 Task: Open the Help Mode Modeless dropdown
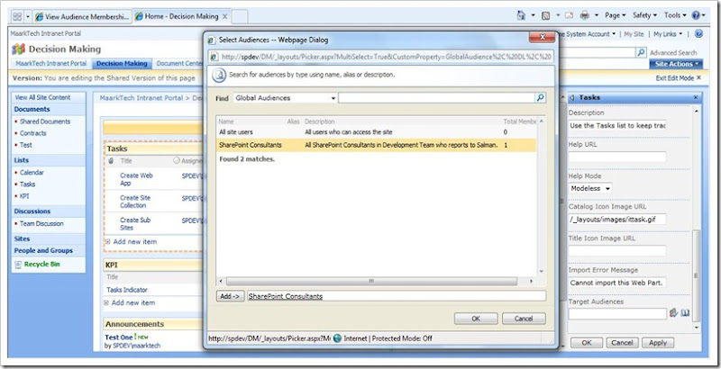click(590, 189)
